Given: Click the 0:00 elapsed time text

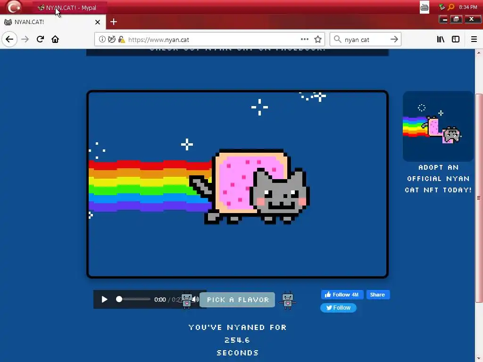Looking at the screenshot, I should tap(160, 299).
